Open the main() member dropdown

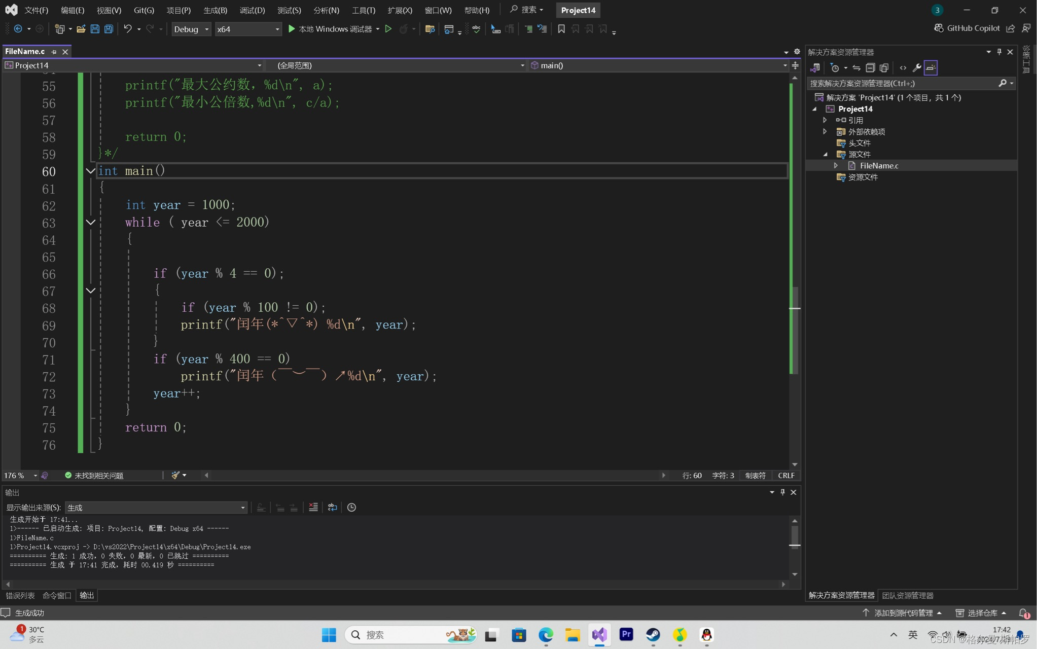tap(658, 65)
